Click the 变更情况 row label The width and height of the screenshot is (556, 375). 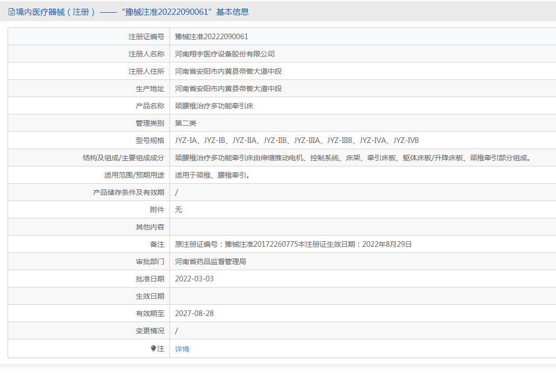click(x=150, y=331)
